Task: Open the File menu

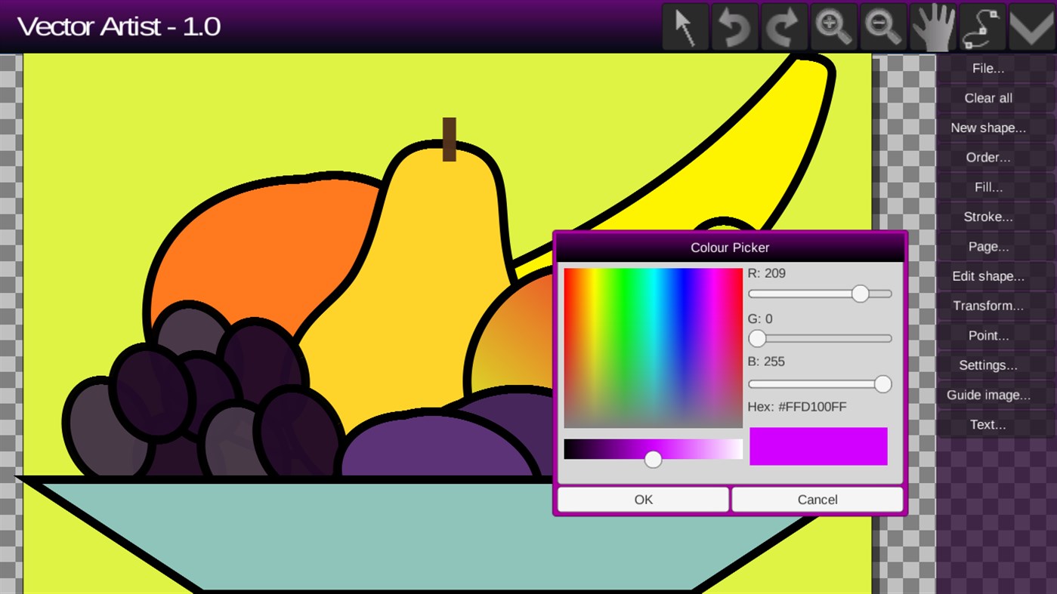Action: [987, 68]
